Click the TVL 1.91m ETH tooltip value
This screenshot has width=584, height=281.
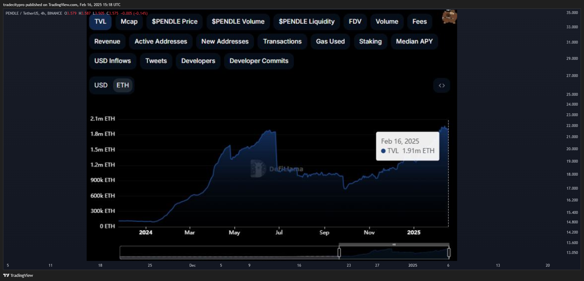tap(408, 151)
